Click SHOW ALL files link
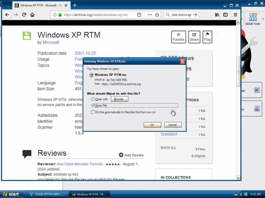This screenshot has height=198, width=265. [168, 148]
